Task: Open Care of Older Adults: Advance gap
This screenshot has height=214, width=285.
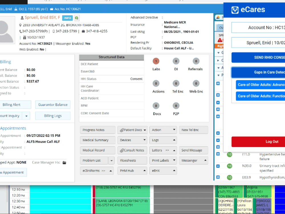Action: coord(260,85)
